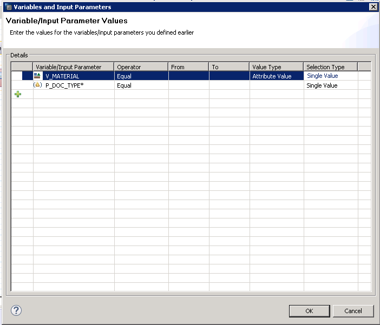Click the V_MATERIAL variable icon
The image size is (380, 325).
[x=37, y=76]
